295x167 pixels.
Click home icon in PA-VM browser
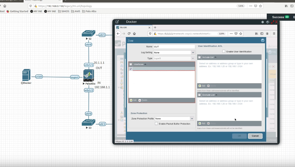point(134,34)
